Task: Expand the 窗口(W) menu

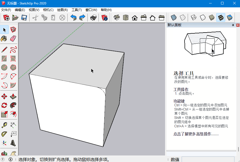Action: (91, 10)
